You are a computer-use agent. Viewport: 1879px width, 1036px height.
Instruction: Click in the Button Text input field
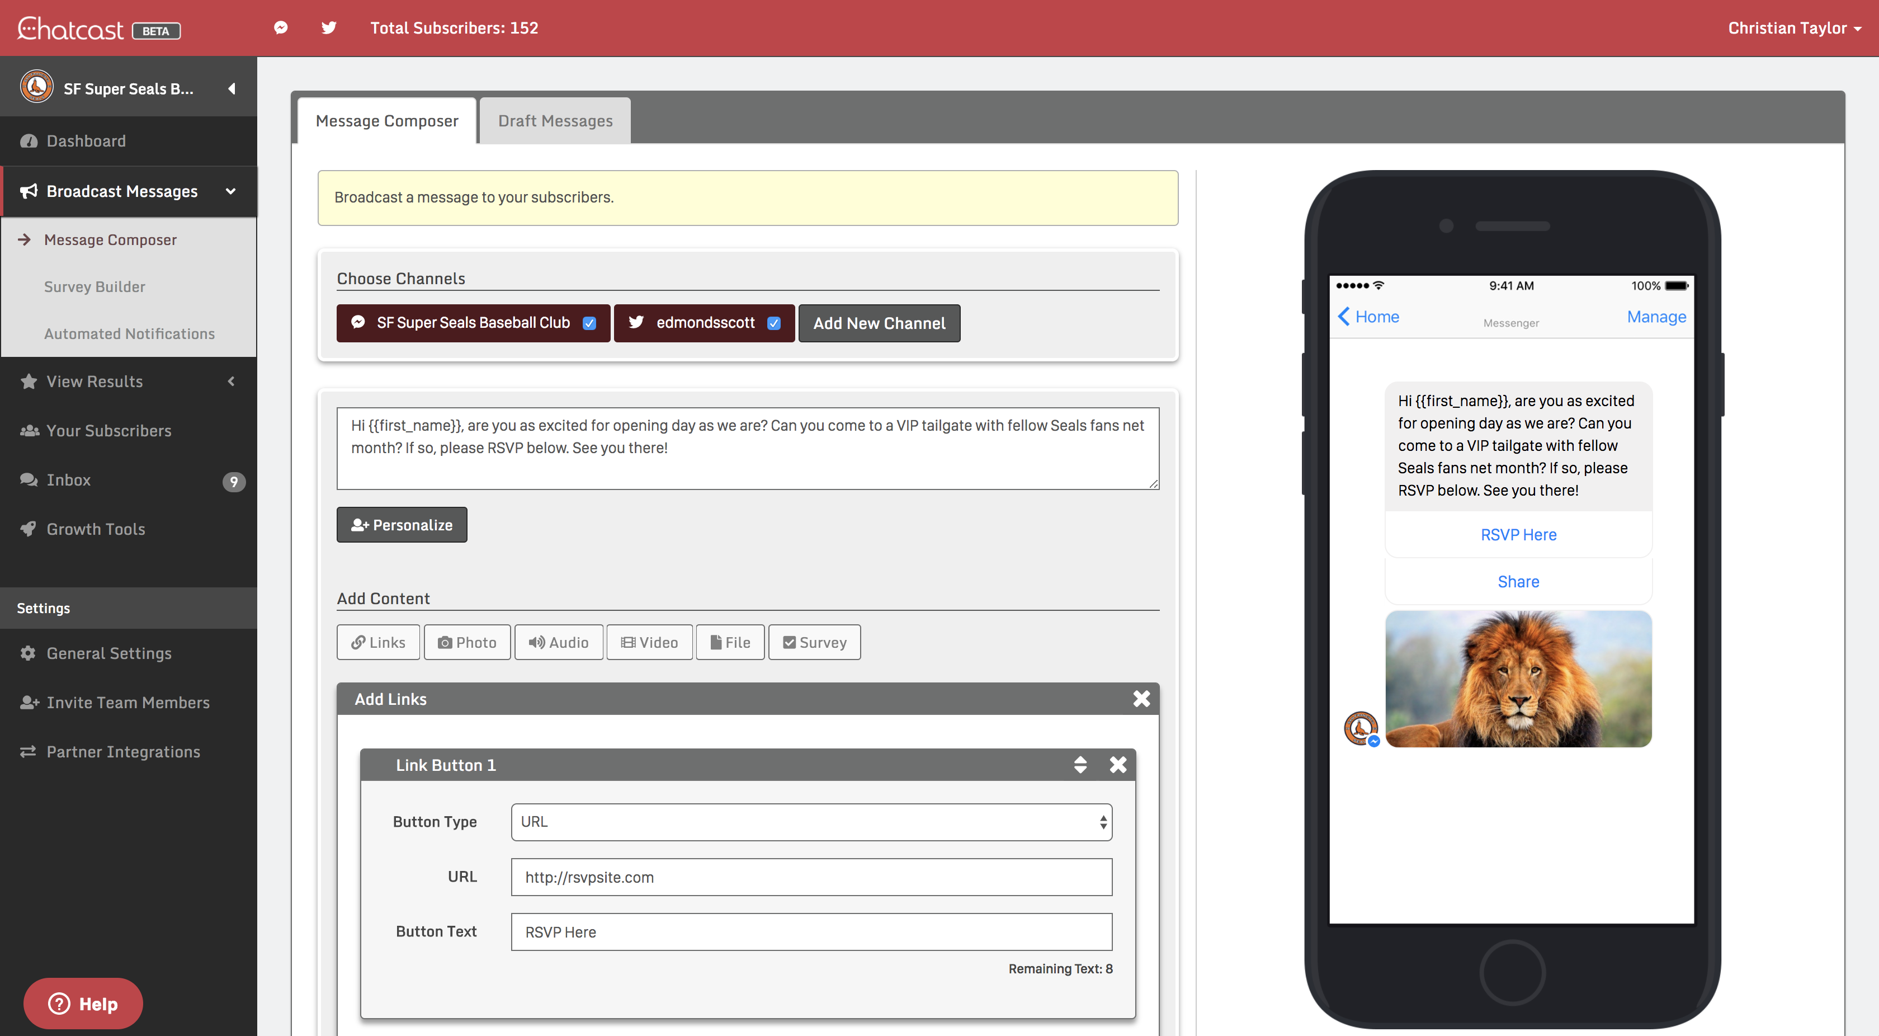coord(811,931)
